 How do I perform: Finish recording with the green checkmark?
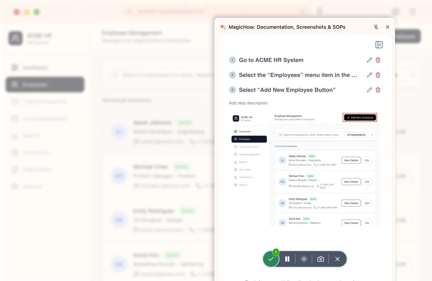[x=271, y=259]
